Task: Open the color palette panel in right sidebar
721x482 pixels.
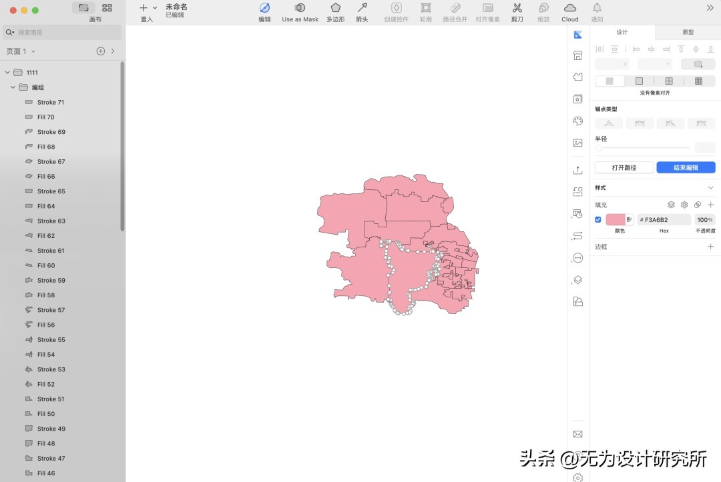Action: 577,121
